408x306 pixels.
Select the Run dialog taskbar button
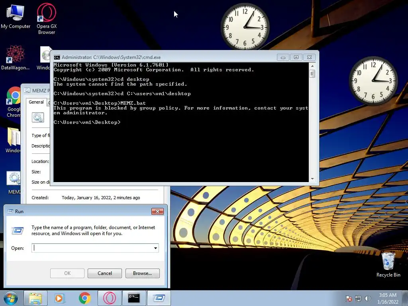click(x=159, y=298)
